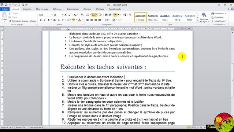Toggle numbered list formatting
The width and height of the screenshot is (234, 132).
coord(93,15)
